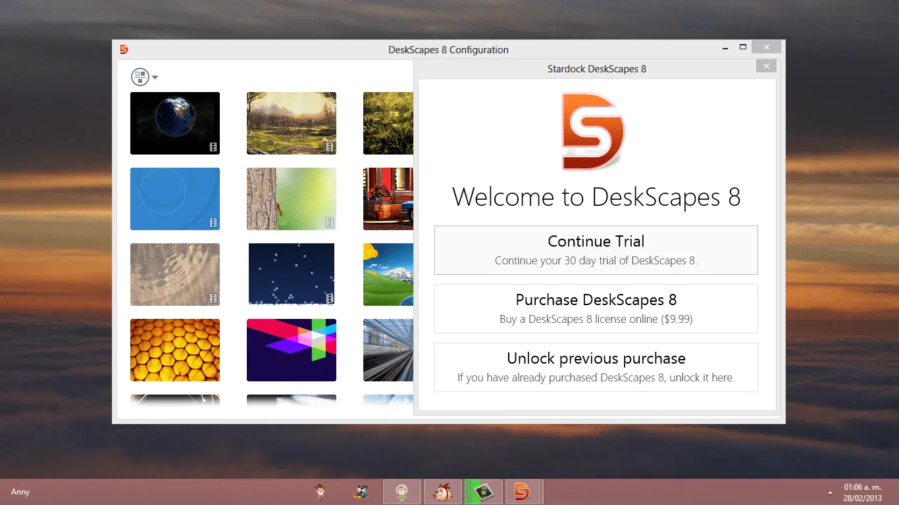Choose Purchase DeskScapes 8
Screen dimensions: 899x505
(596, 308)
